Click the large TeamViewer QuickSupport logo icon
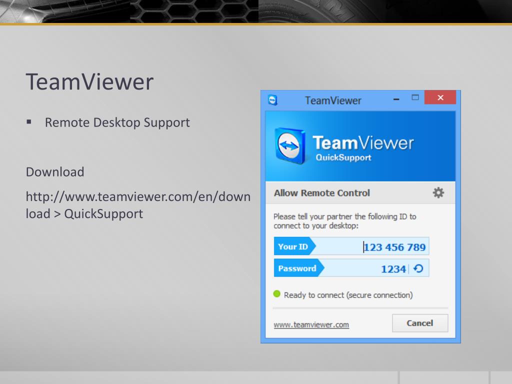 point(290,145)
